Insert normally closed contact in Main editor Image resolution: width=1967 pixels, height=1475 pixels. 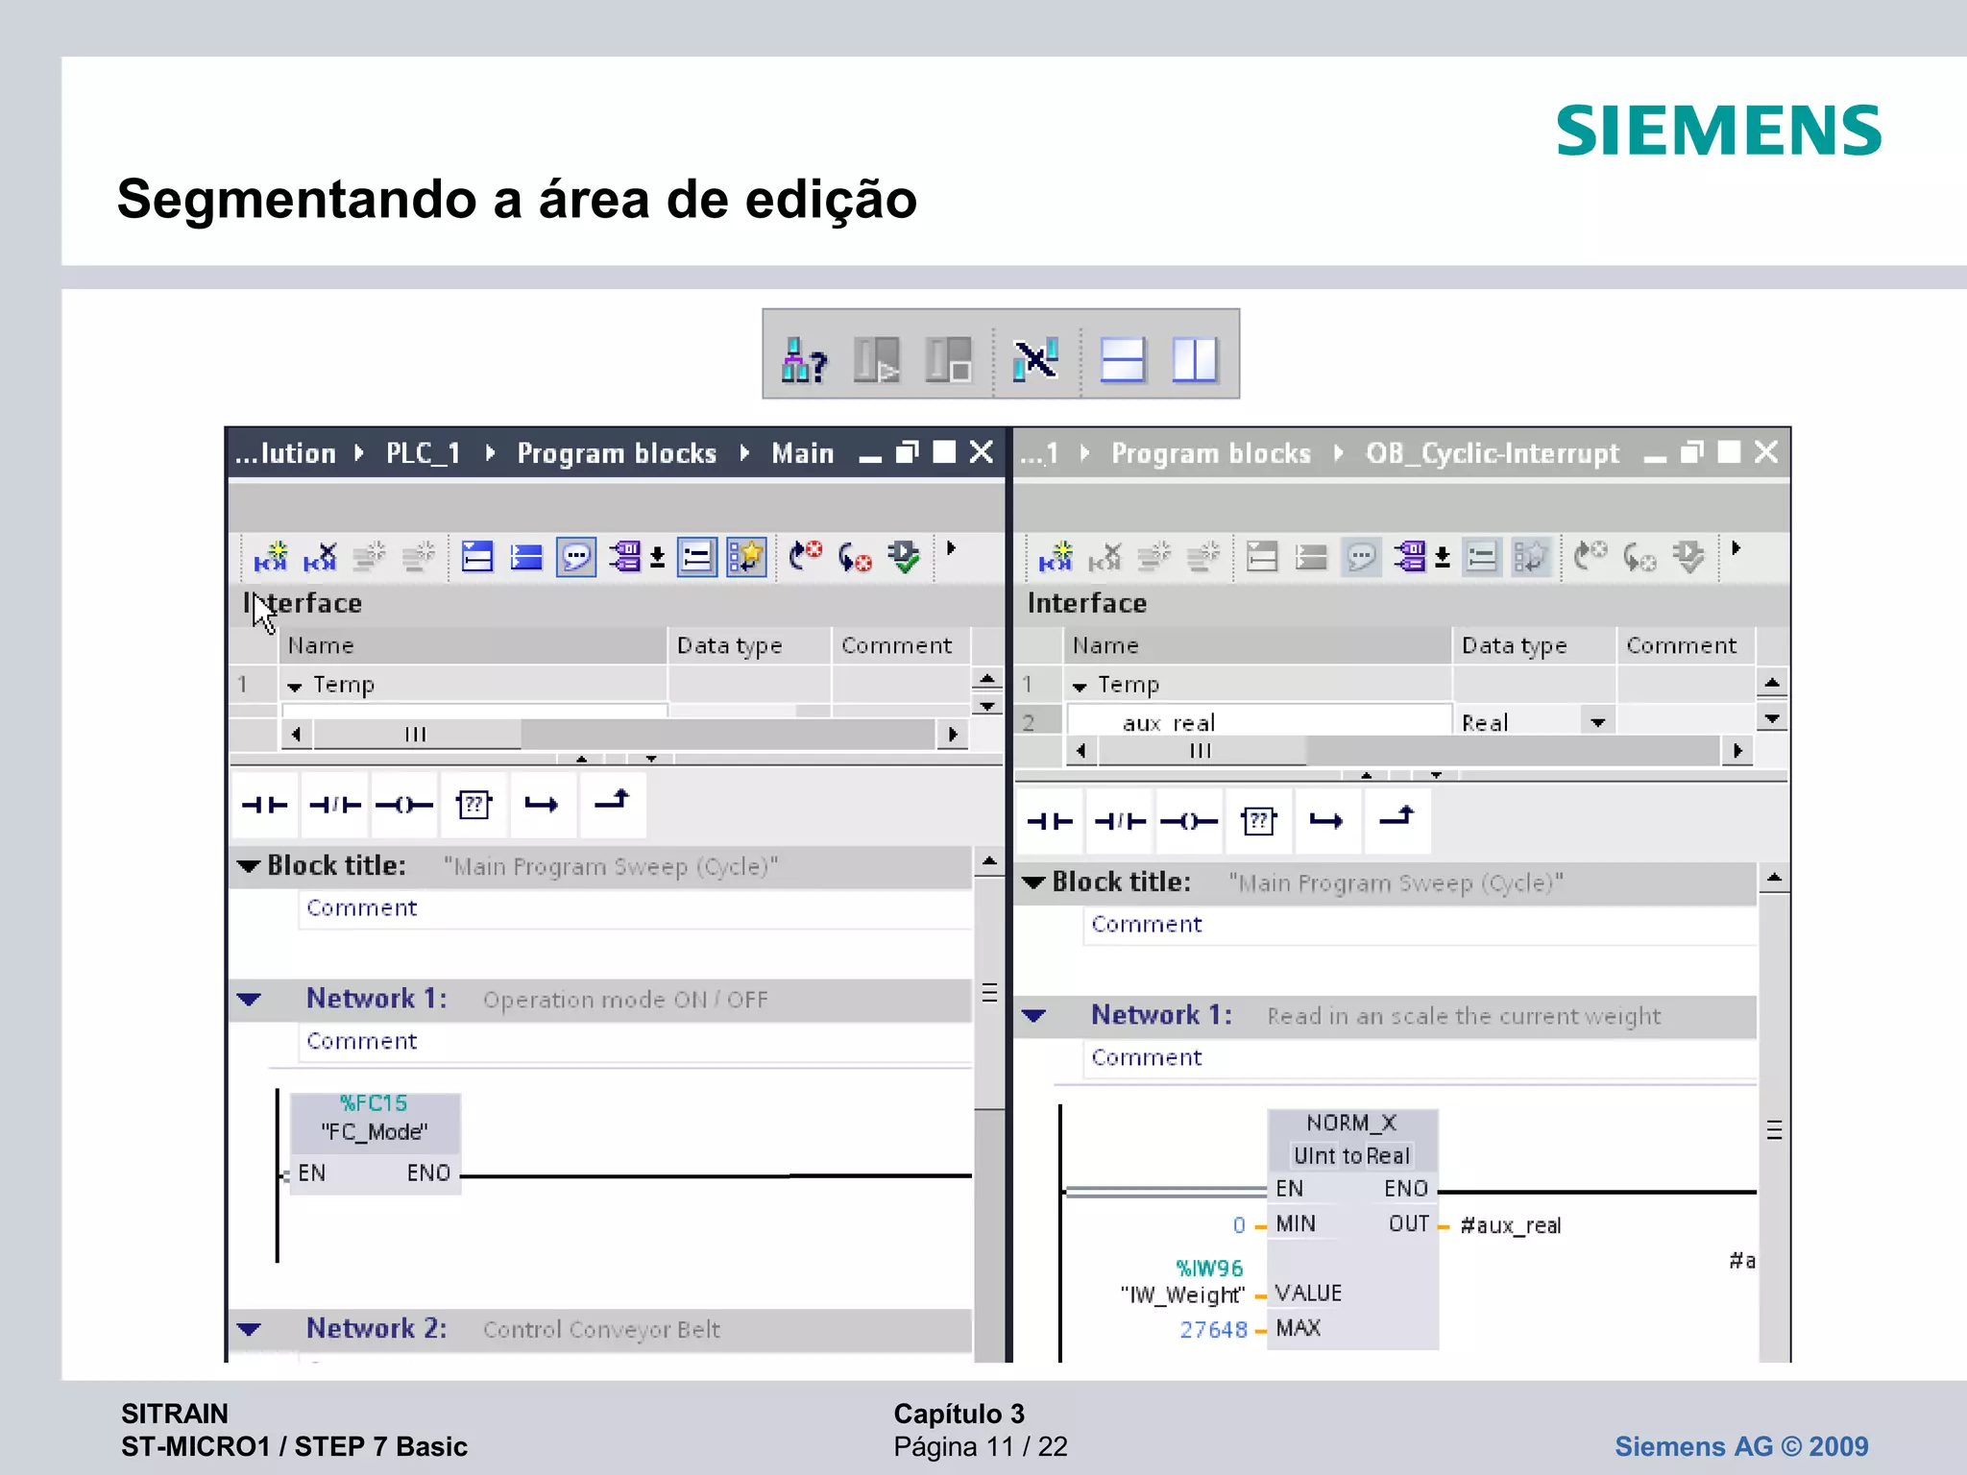tap(334, 805)
